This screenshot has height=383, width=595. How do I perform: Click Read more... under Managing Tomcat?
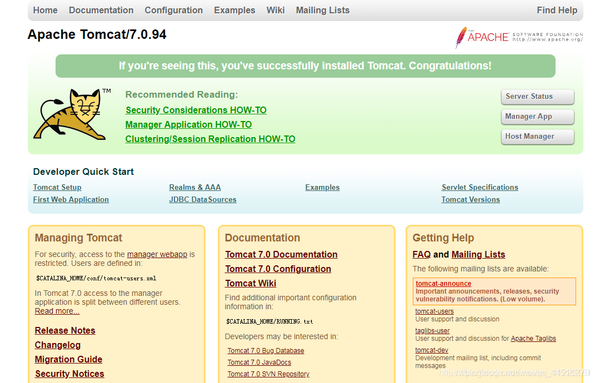pyautogui.click(x=57, y=311)
